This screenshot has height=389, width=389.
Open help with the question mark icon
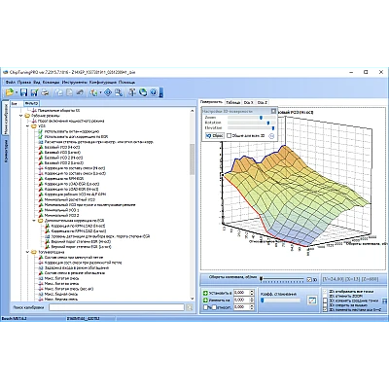[x=154, y=92]
